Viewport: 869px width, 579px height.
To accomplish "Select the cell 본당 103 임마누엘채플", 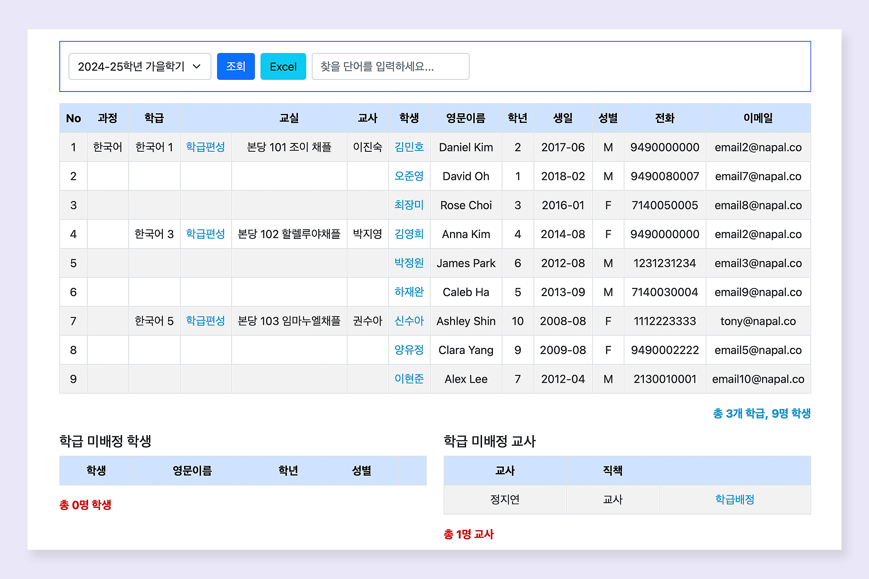I will click(289, 320).
